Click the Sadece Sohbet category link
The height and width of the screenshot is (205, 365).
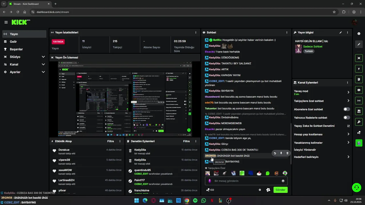point(313,46)
